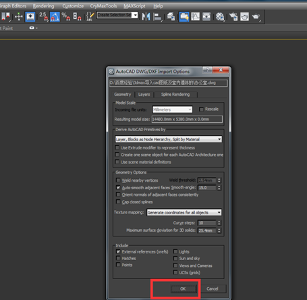Open the Schematic View icon
This screenshot has width=307, height=300.
[x=206, y=17]
